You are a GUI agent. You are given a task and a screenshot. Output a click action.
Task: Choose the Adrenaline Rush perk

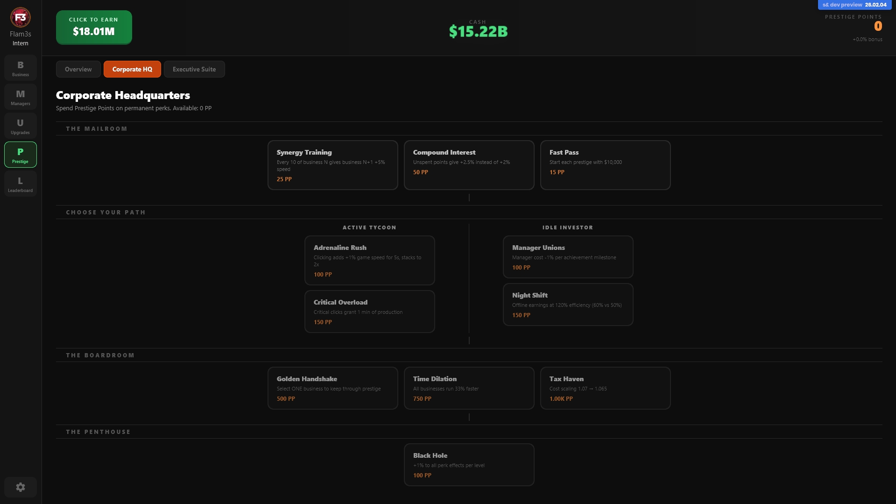(369, 260)
